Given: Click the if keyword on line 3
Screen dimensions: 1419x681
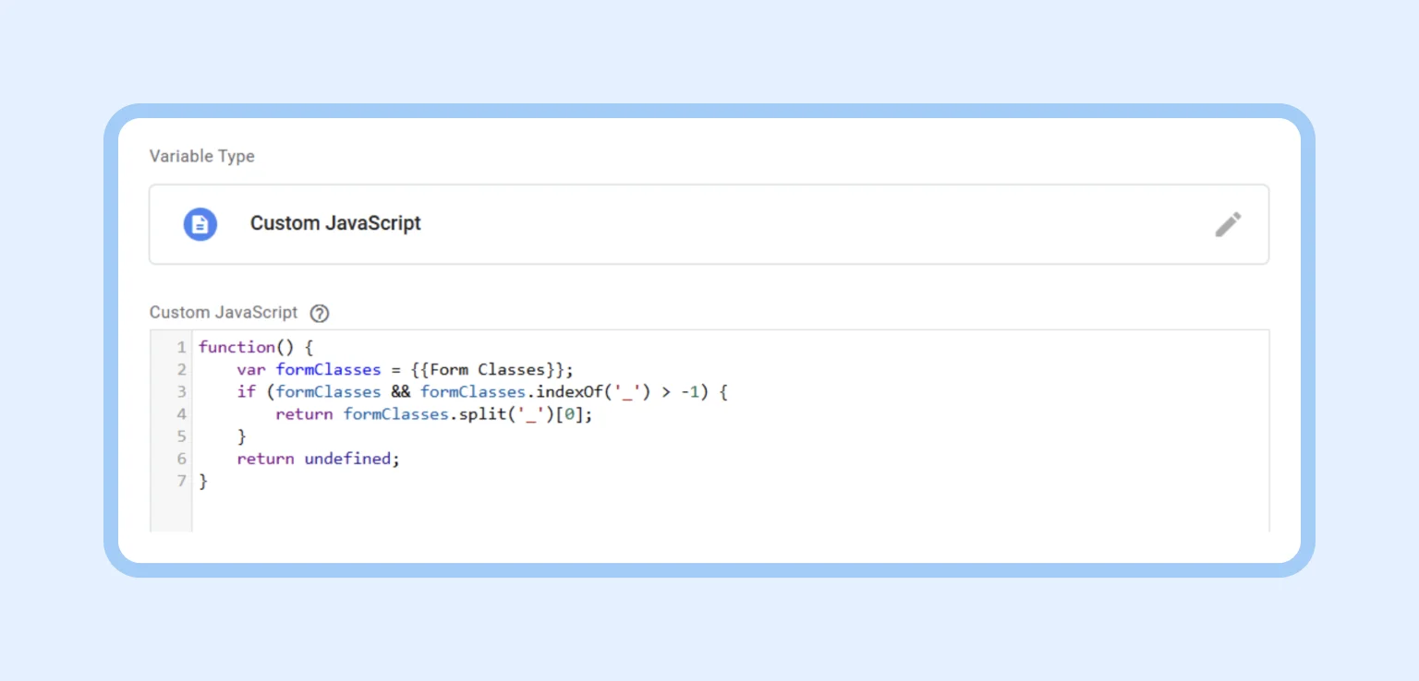Looking at the screenshot, I should coord(245,391).
